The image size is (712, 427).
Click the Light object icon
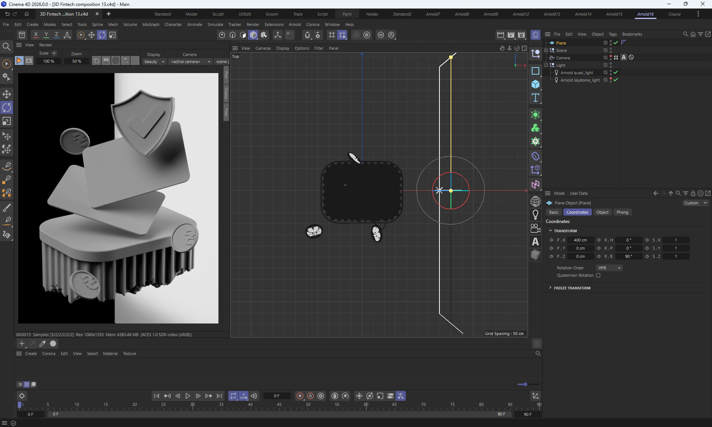coord(535,214)
